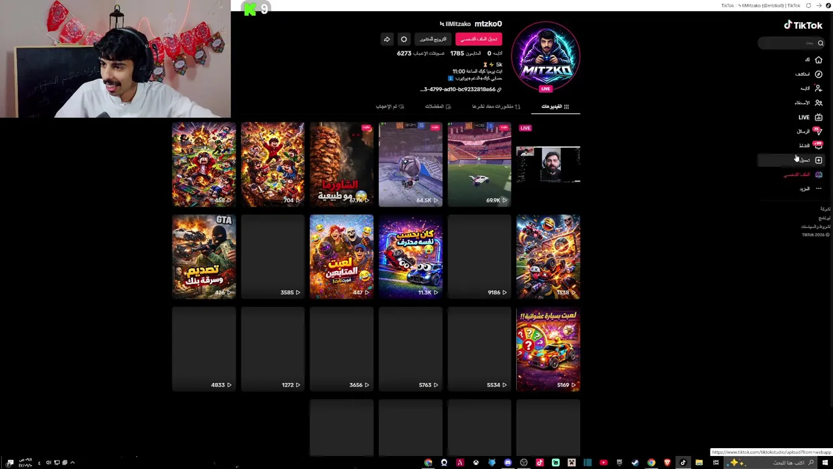Open the blank video with 9186 views
Image resolution: width=833 pixels, height=469 pixels.
click(x=479, y=257)
